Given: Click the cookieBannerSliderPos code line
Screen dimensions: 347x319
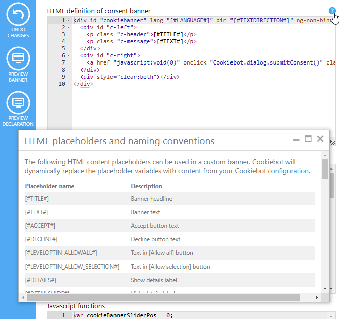Looking at the screenshot, I should 123,315.
